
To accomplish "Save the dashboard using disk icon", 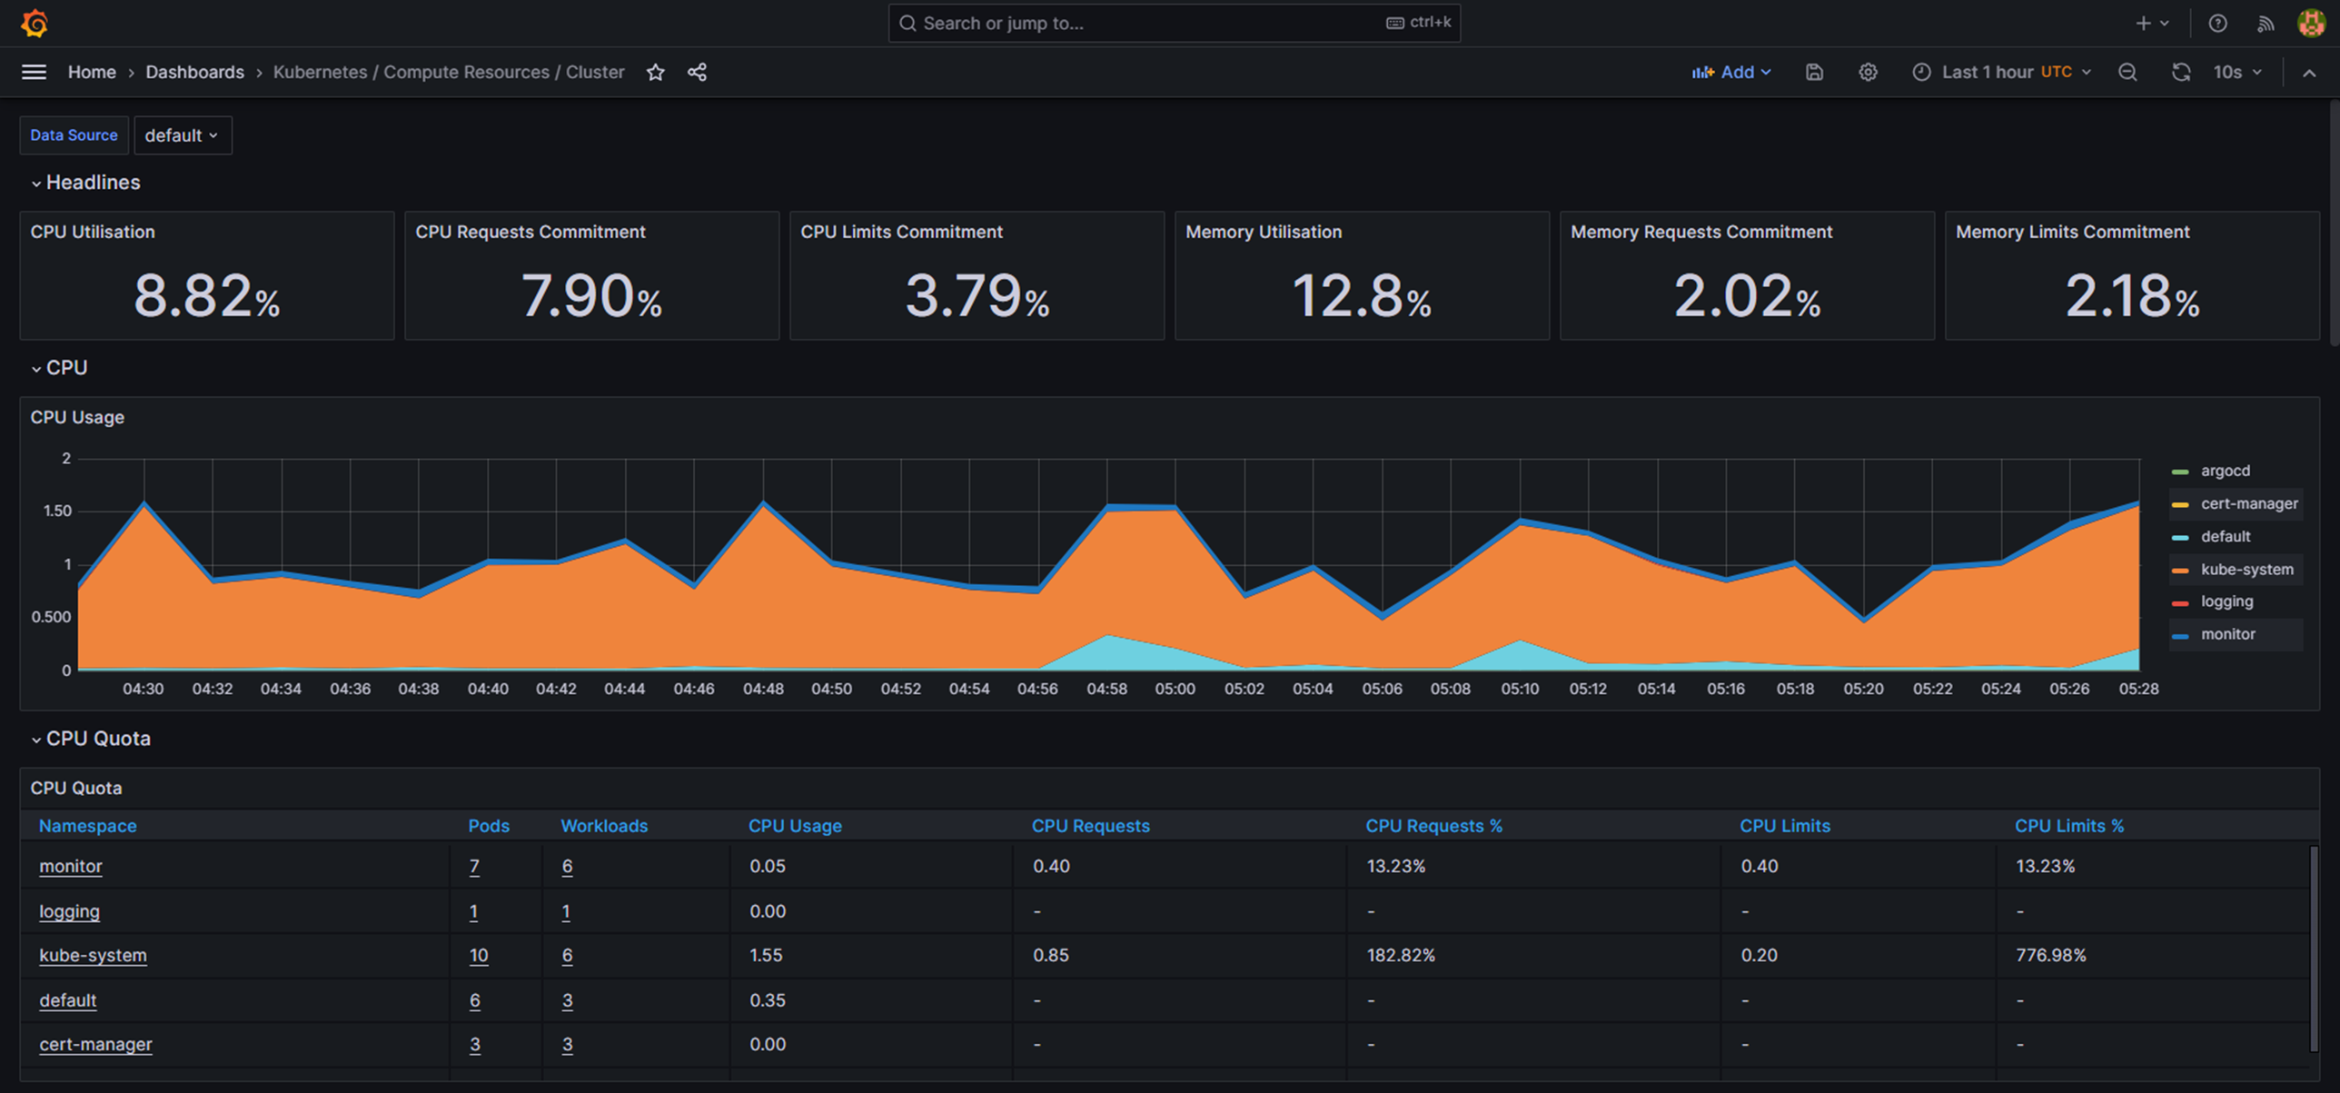I will [1813, 72].
